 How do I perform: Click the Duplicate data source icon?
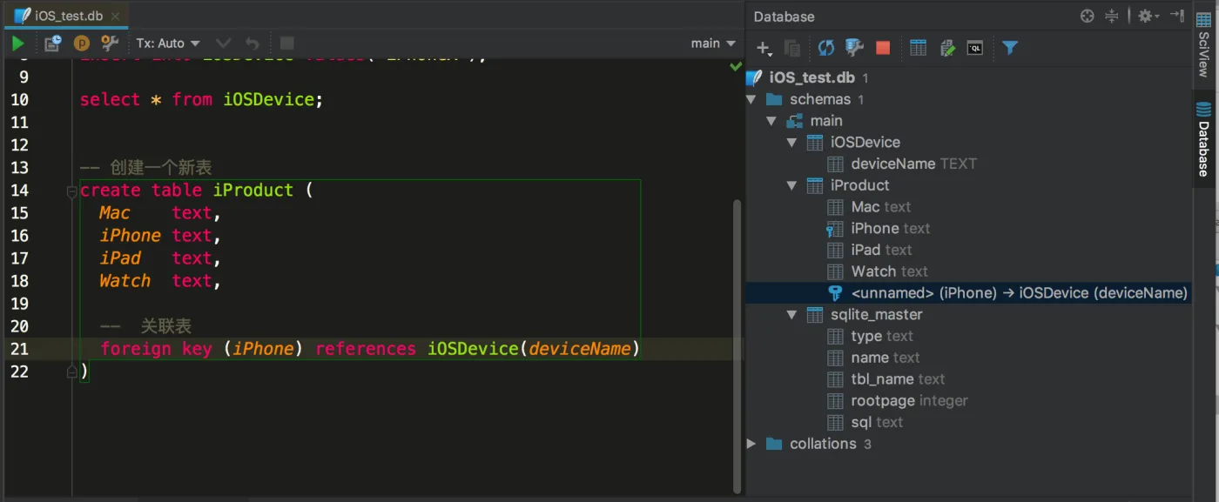pos(791,48)
